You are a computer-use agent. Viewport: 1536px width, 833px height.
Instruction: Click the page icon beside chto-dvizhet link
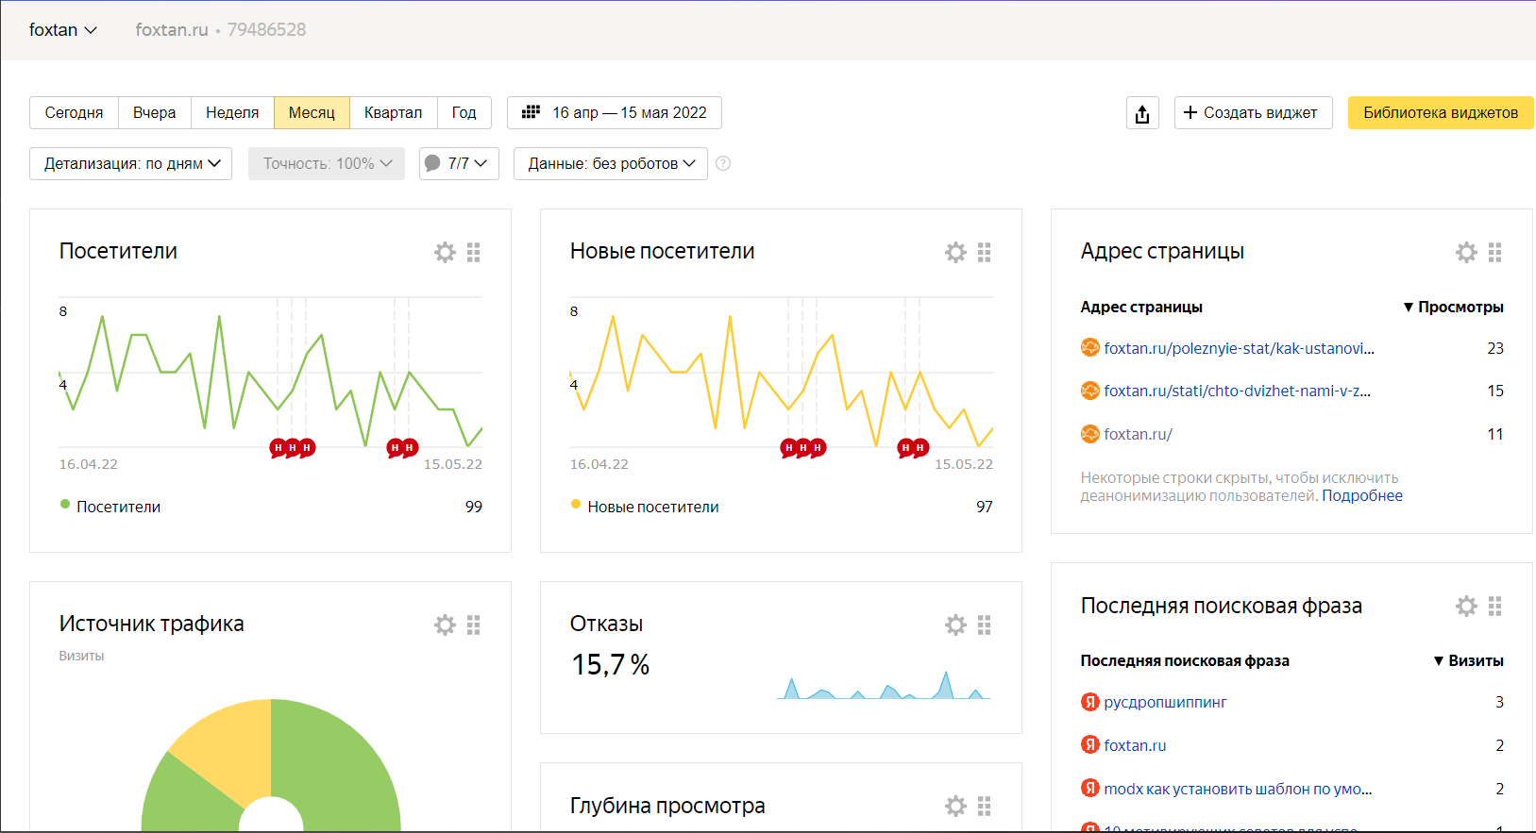click(x=1090, y=391)
